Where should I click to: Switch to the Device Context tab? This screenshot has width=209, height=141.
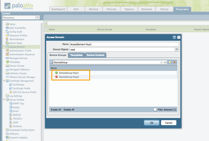[95, 55]
